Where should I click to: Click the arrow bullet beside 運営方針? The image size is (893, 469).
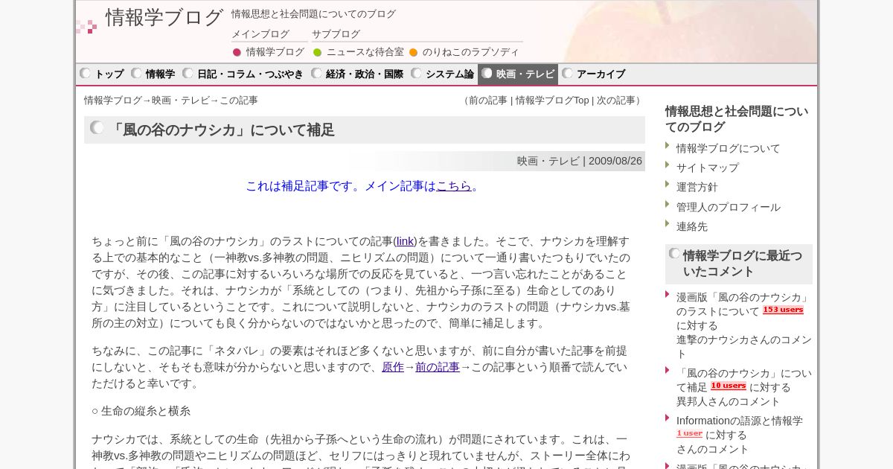coord(668,184)
